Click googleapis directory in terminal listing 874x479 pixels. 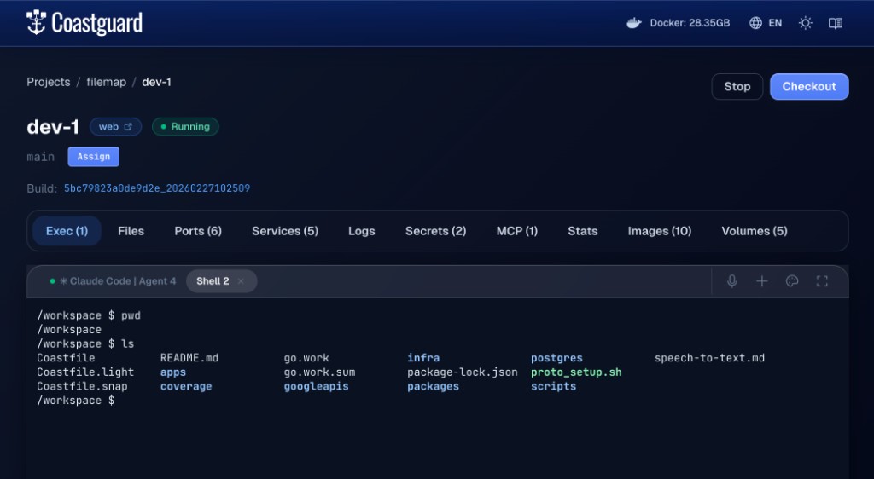316,386
